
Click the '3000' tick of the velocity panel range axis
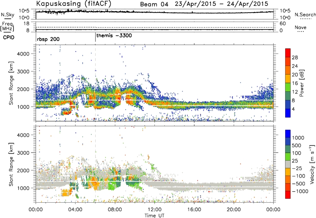point(23,153)
